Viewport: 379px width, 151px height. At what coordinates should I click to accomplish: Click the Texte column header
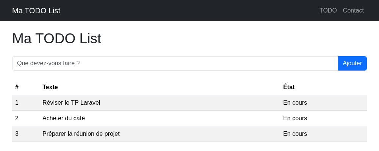50,87
